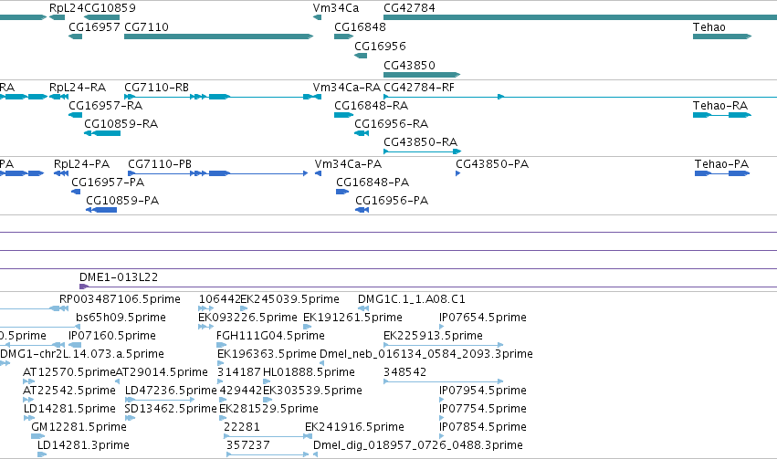Screen dimensions: 777x459
Task: Select the CG16957-RA transcript label
Action: click(106, 106)
